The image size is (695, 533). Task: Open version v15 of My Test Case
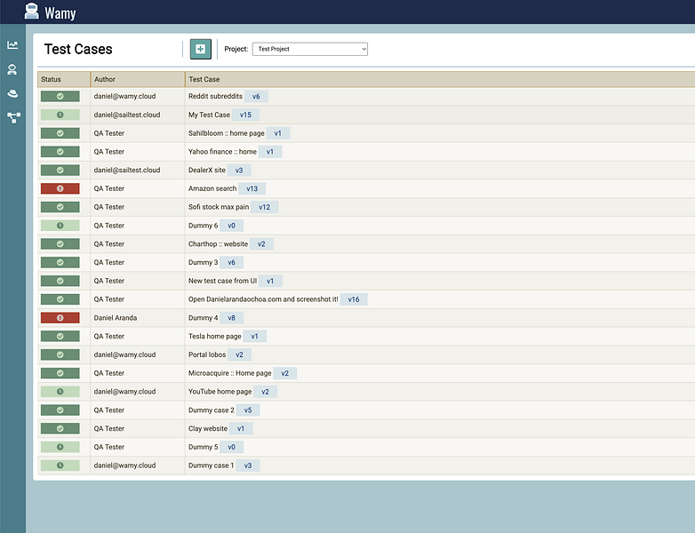click(x=245, y=115)
